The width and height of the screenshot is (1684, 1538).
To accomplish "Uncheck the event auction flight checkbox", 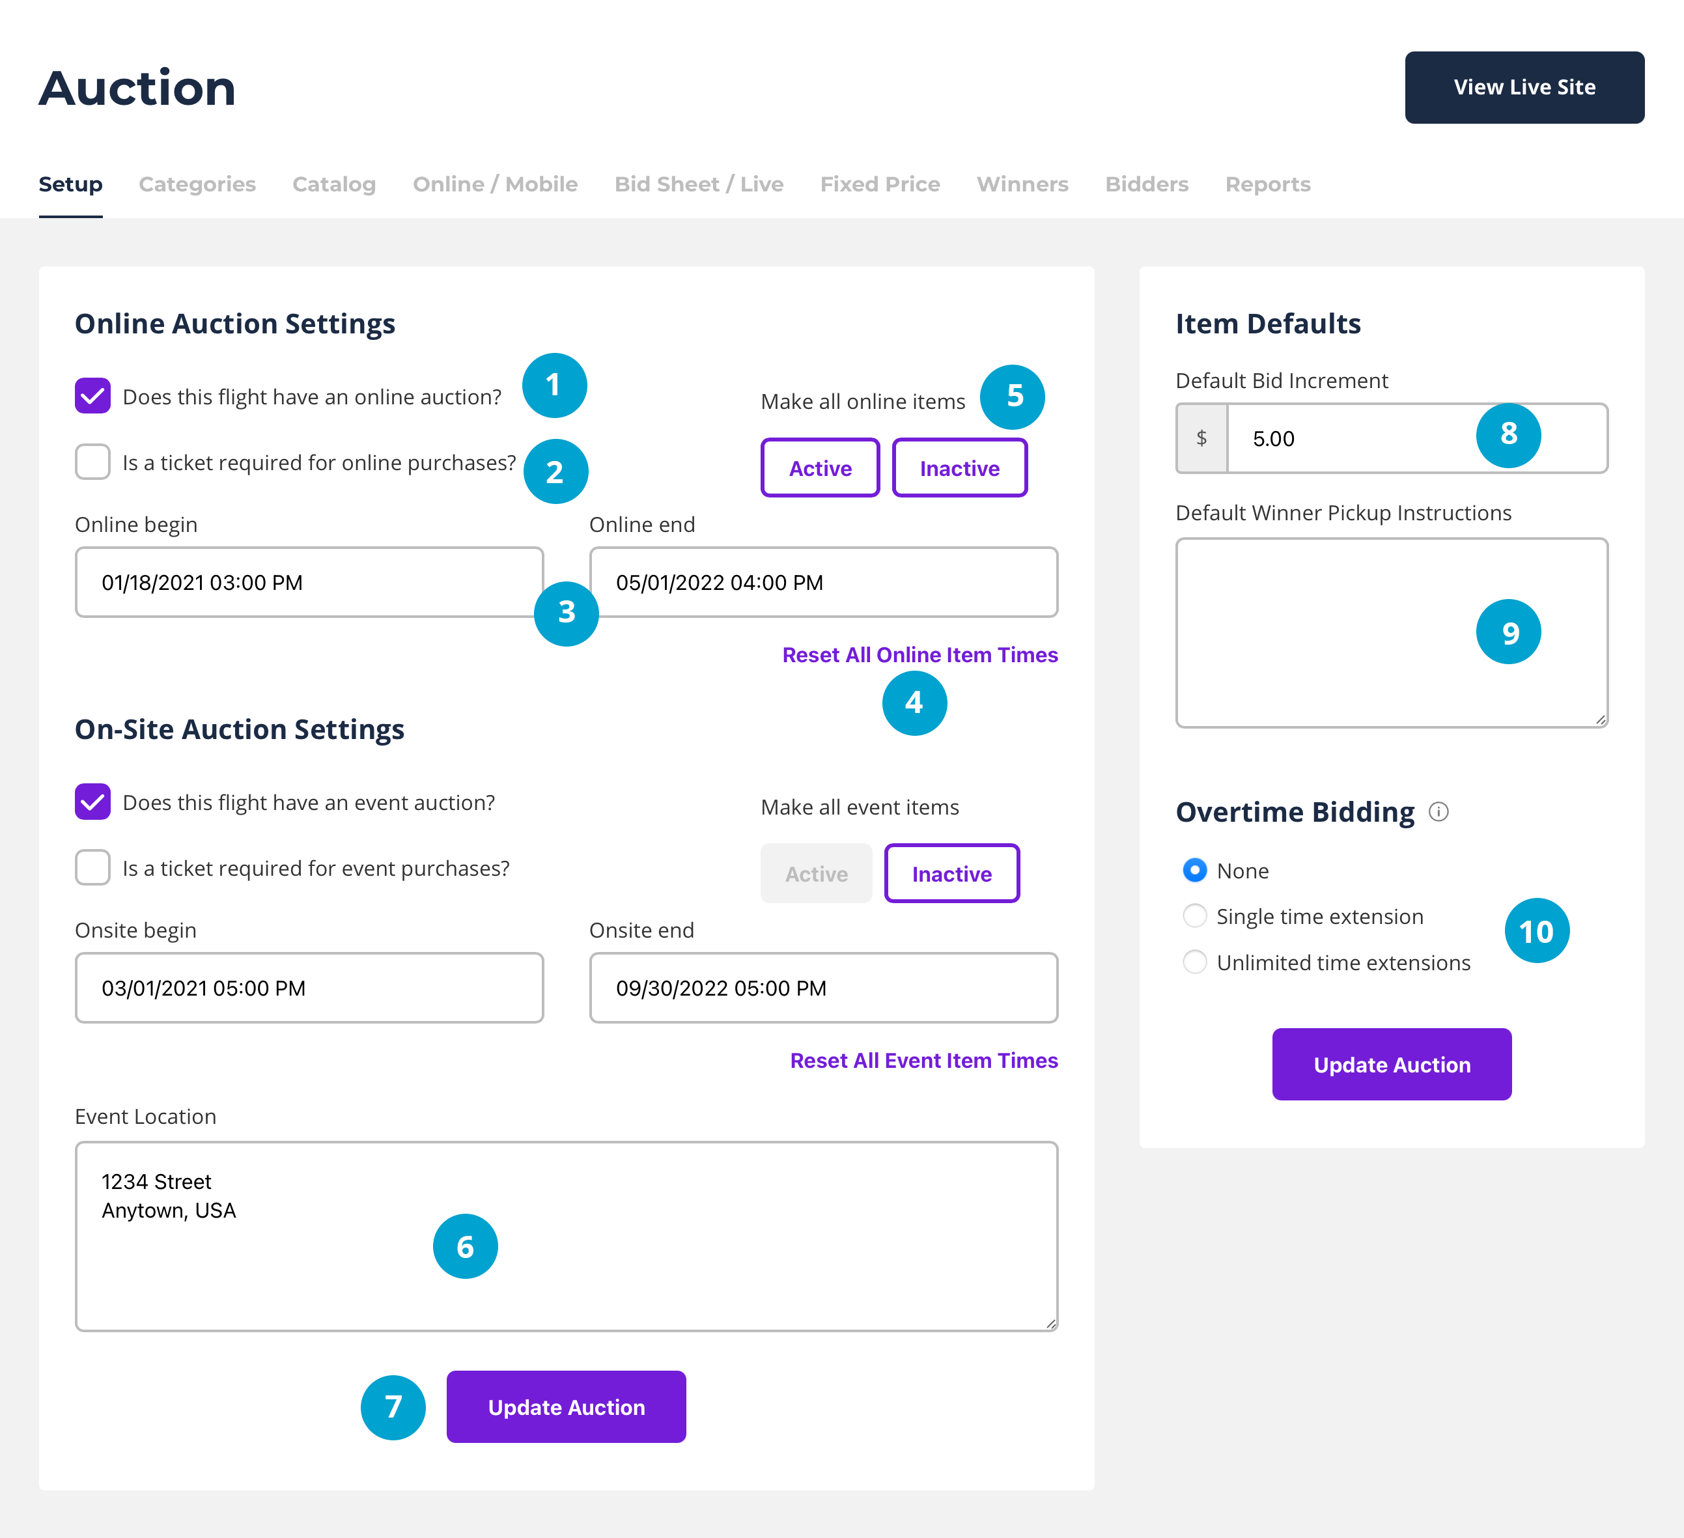I will click(92, 802).
